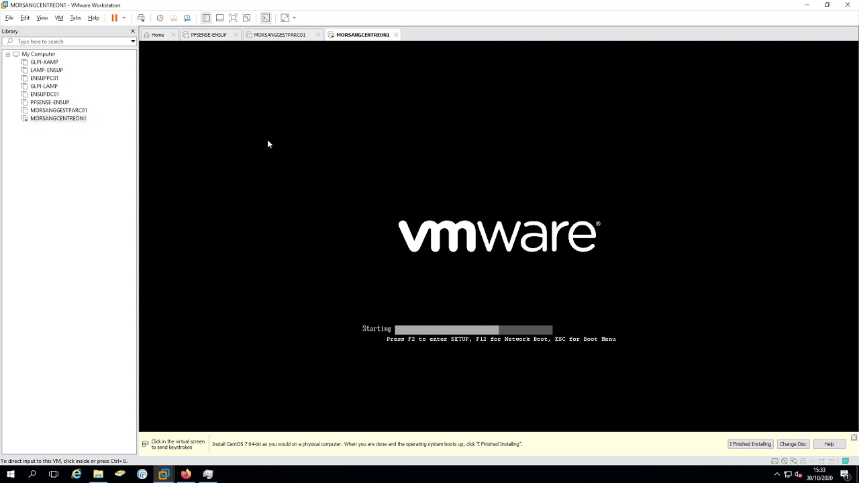Image resolution: width=859 pixels, height=483 pixels.
Task: Click the sound device status icon
Action: point(812,462)
